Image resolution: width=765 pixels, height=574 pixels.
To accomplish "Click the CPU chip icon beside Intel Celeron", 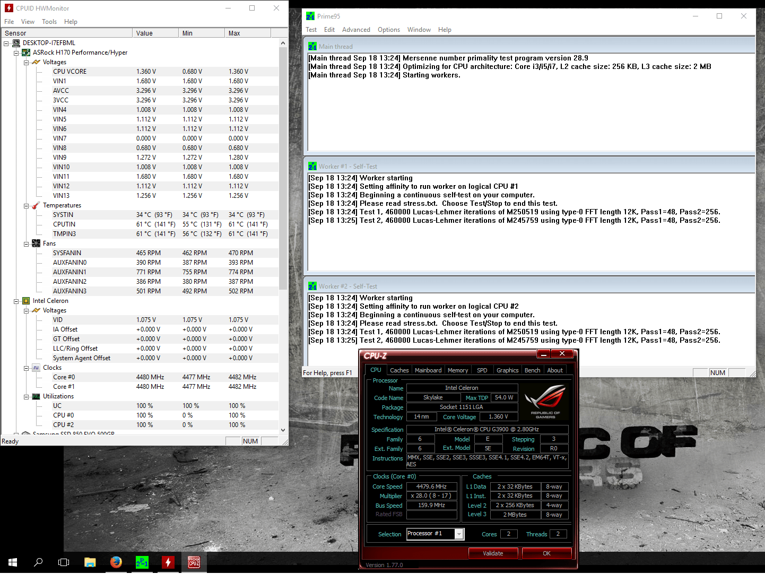I will click(26, 301).
